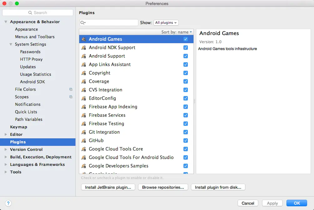The width and height of the screenshot is (314, 210).
Task: Expand the Version Control section
Action: 6,149
